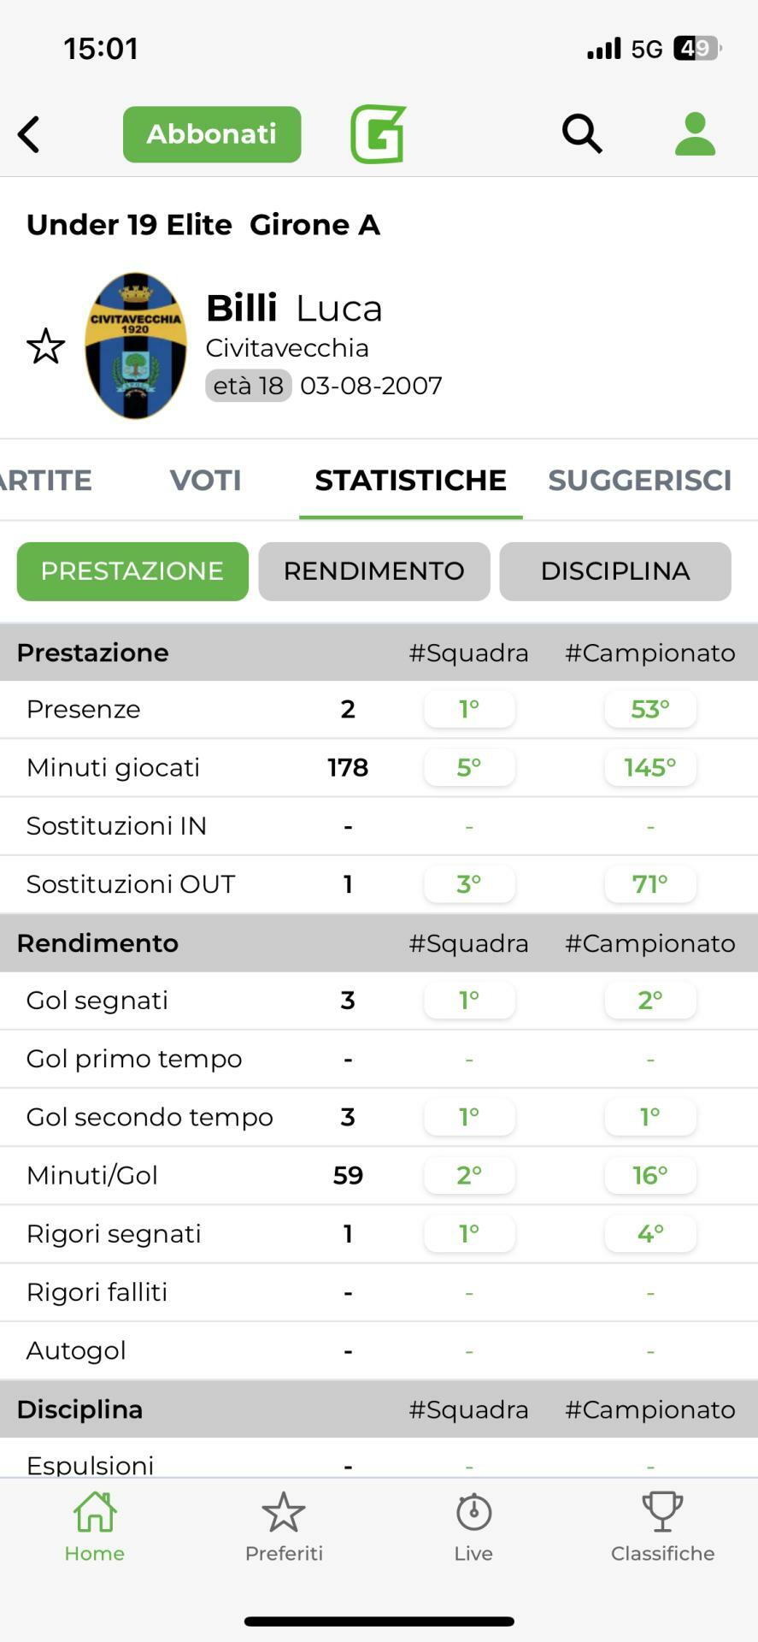Go to Home in bottom bar
The image size is (758, 1642).
[95, 1527]
